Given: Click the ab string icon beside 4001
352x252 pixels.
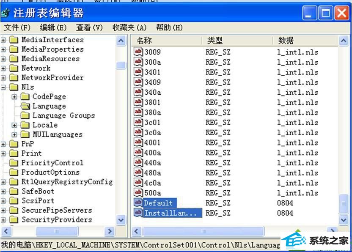Looking at the screenshot, I should [x=138, y=142].
